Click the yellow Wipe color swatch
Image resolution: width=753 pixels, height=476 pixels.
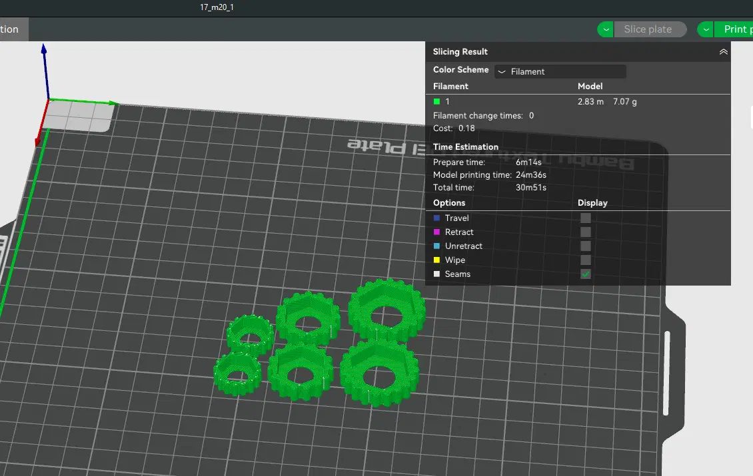pyautogui.click(x=436, y=260)
